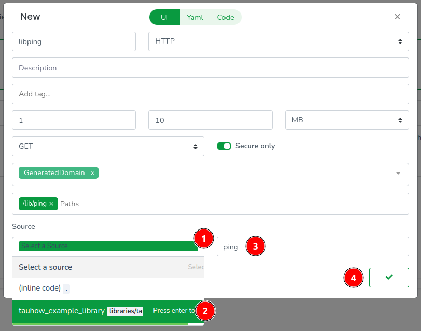Image resolution: width=421 pixels, height=331 pixels.
Task: Switch to the Yaml tab
Action: (x=195, y=17)
